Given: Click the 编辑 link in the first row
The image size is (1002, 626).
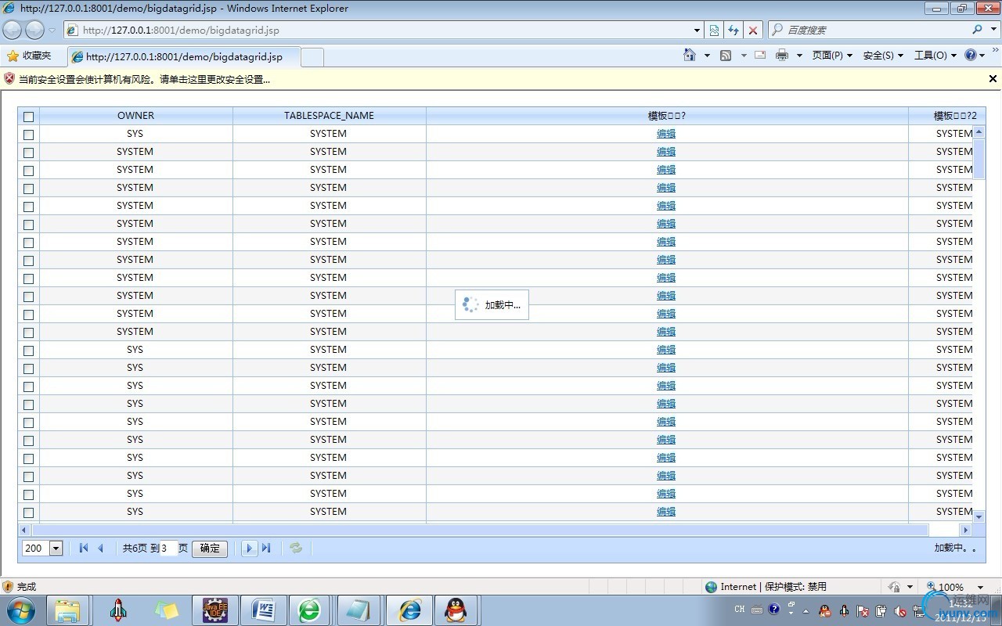Looking at the screenshot, I should (x=666, y=134).
